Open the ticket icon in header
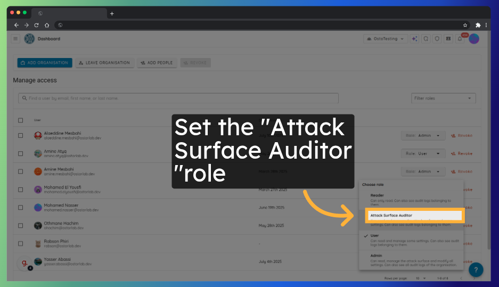Screen dimensions: 499x287 pos(448,39)
